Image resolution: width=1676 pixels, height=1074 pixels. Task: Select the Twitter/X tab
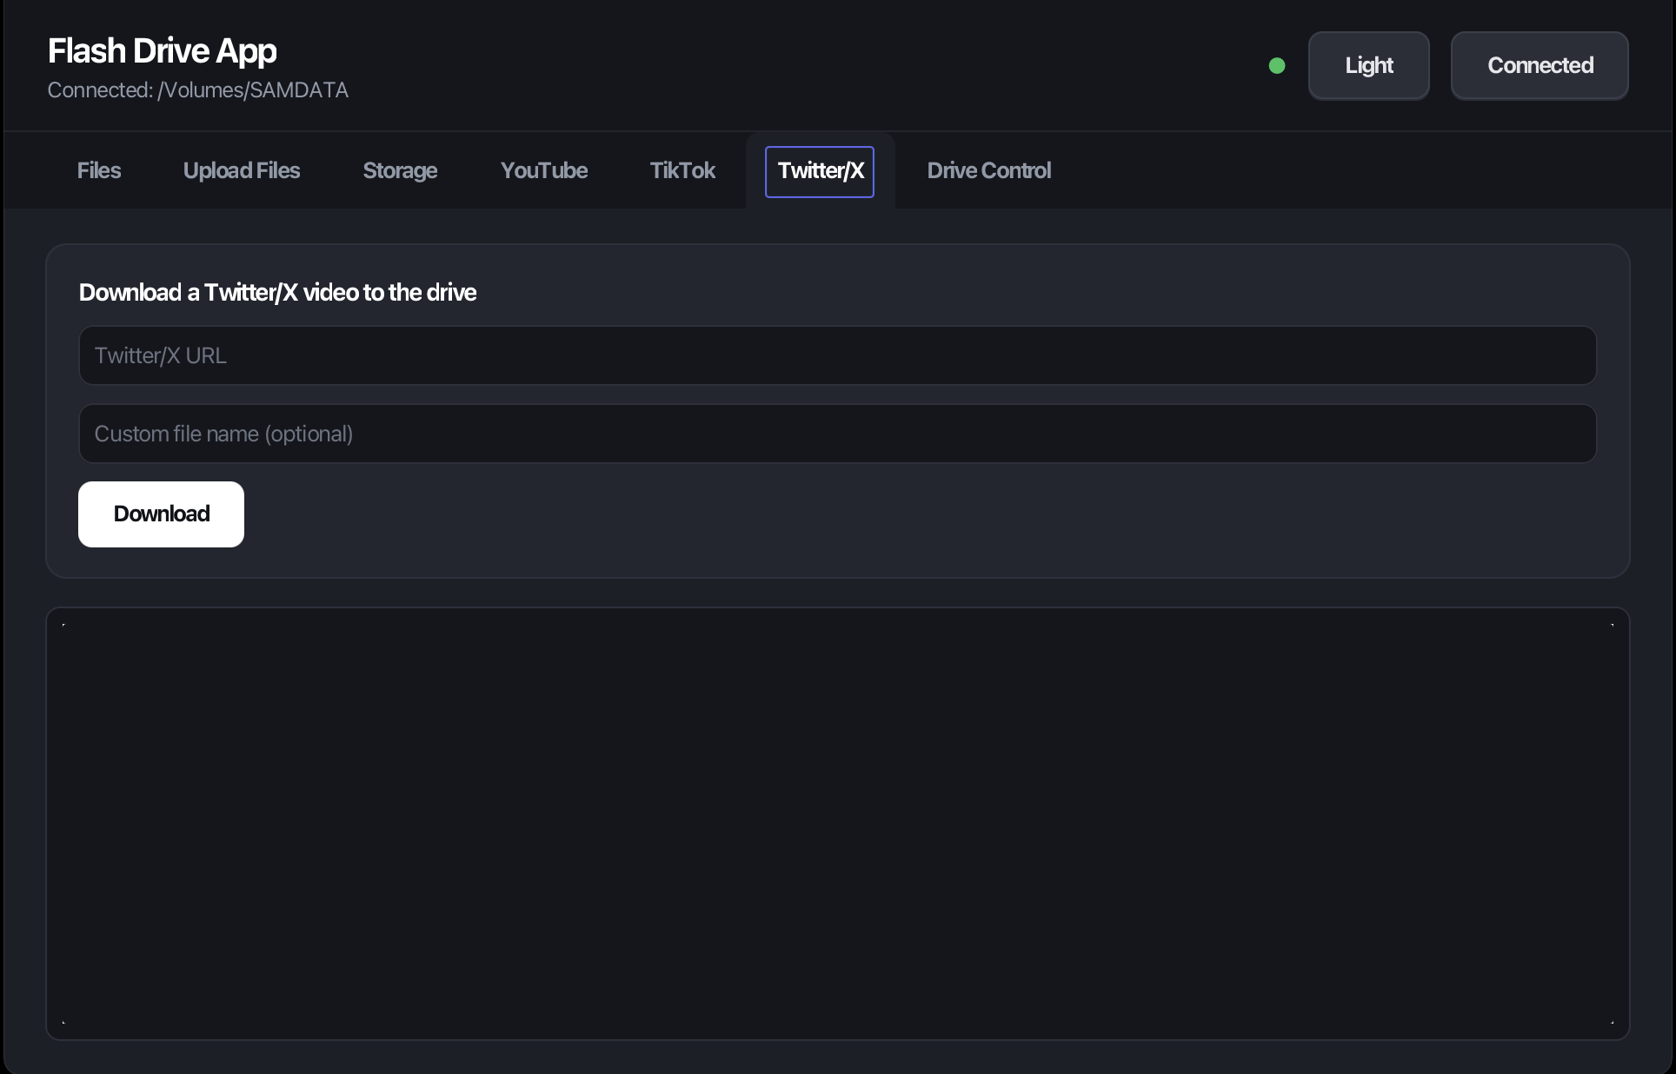pos(820,171)
